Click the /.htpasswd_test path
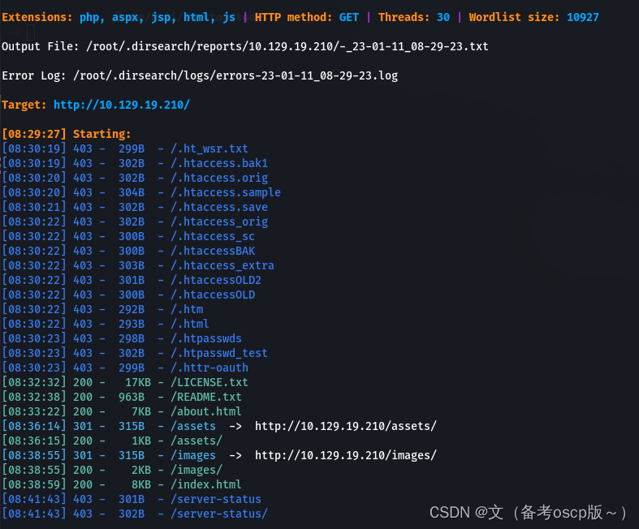639x529 pixels. tap(218, 353)
